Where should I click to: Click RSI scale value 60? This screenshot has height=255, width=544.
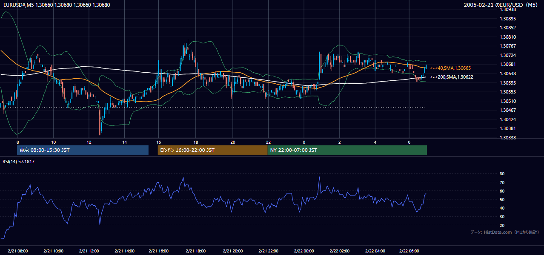point(502,191)
